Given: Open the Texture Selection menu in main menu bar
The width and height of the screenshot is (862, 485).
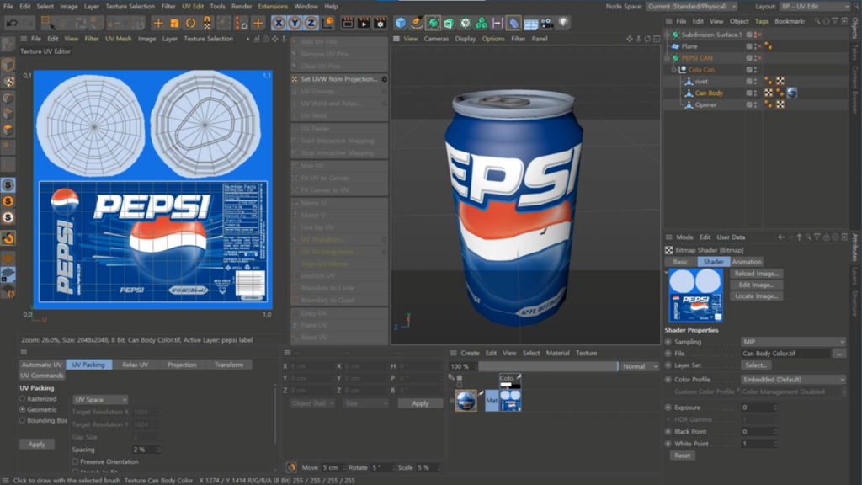Looking at the screenshot, I should [130, 6].
